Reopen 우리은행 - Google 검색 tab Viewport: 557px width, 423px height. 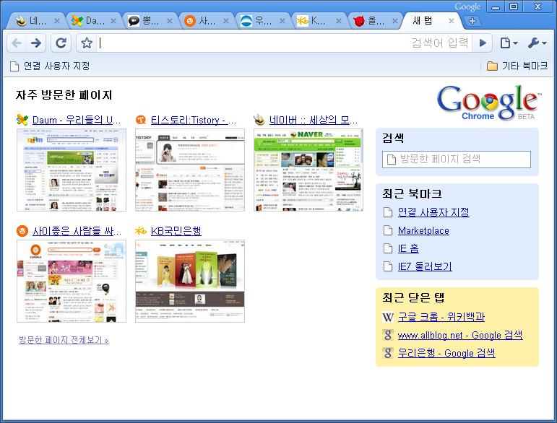(x=446, y=353)
